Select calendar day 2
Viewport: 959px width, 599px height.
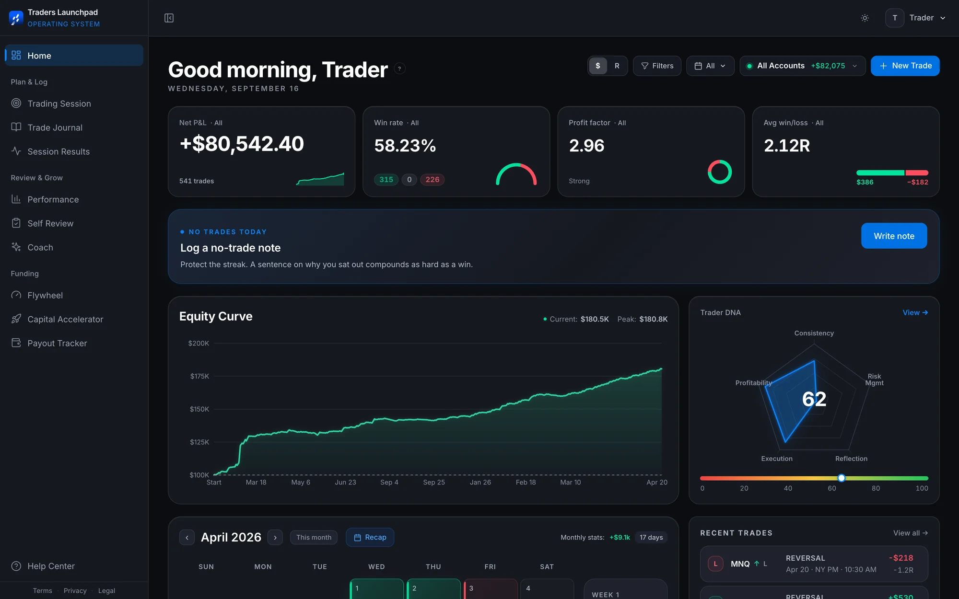[433, 589]
